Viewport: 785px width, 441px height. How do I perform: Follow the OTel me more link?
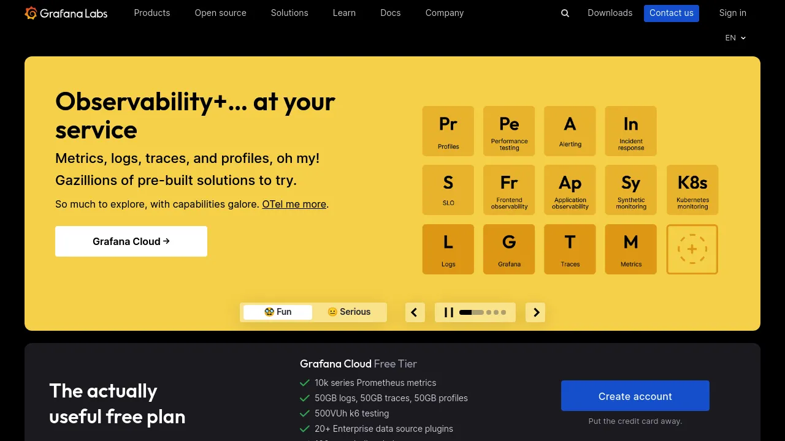[x=294, y=204]
